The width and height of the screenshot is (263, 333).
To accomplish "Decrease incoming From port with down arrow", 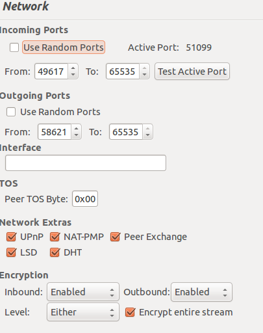I will [73, 75].
